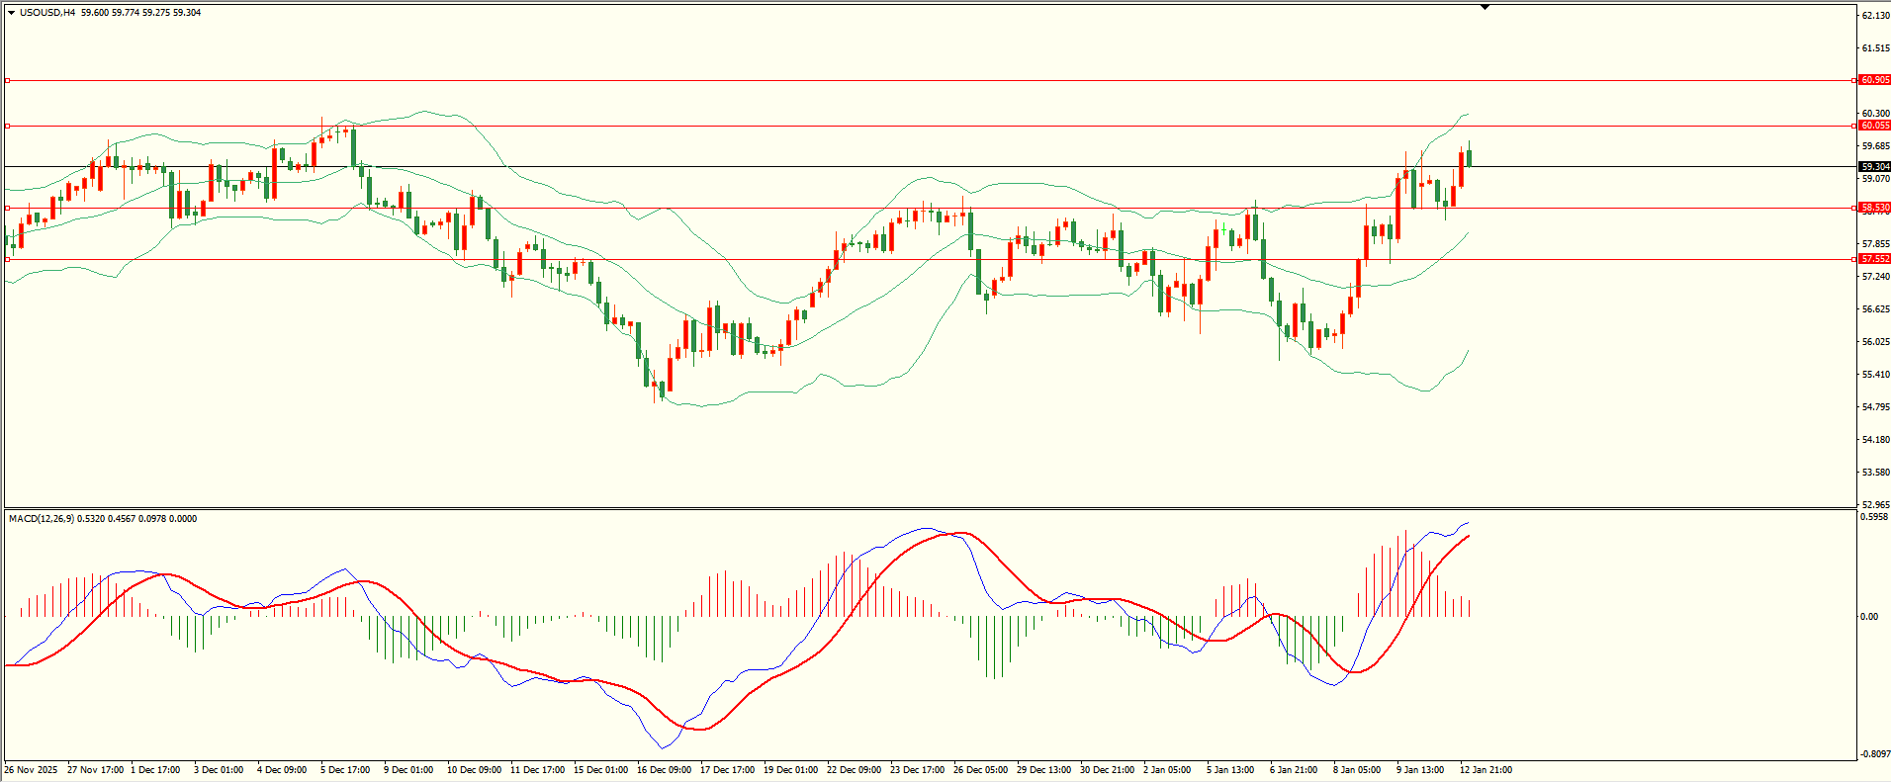Select the left handle of the 60.055 line
1891x782 pixels.
pyautogui.click(x=8, y=126)
